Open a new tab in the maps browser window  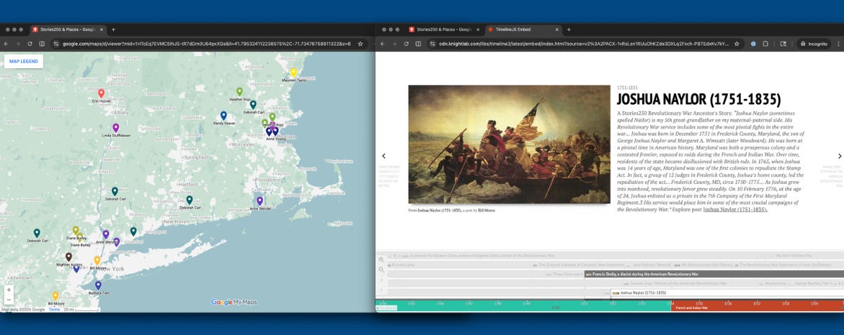pos(113,29)
